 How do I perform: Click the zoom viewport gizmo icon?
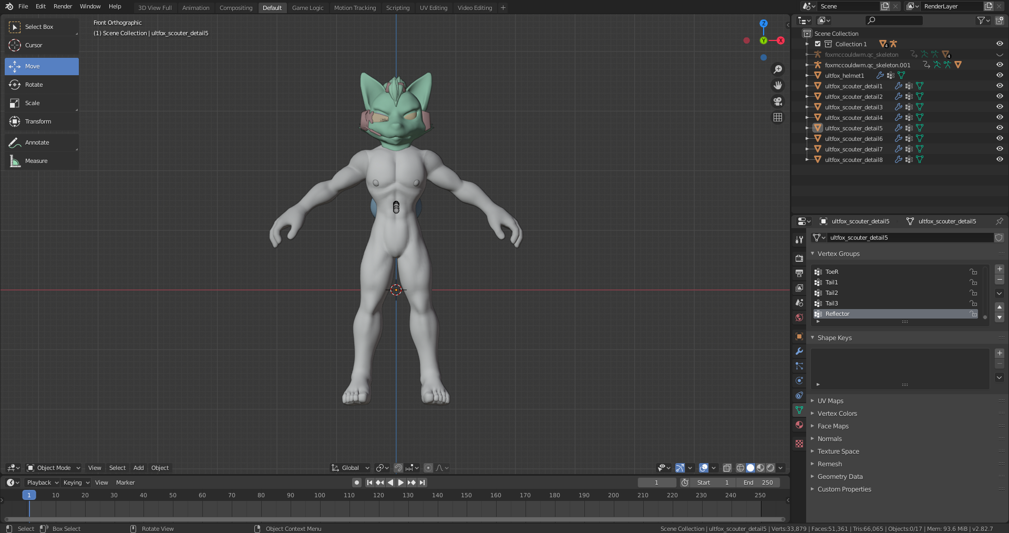778,69
